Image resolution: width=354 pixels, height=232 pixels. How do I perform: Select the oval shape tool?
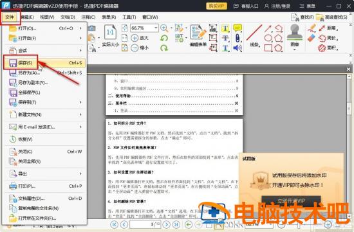click(x=268, y=38)
